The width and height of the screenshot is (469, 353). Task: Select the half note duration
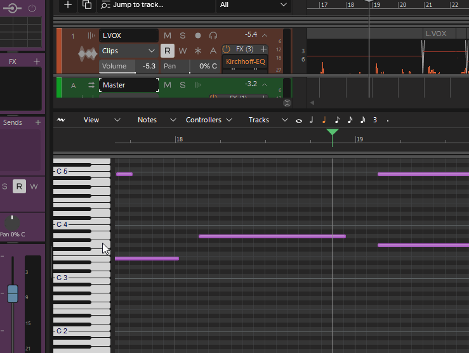(x=312, y=120)
